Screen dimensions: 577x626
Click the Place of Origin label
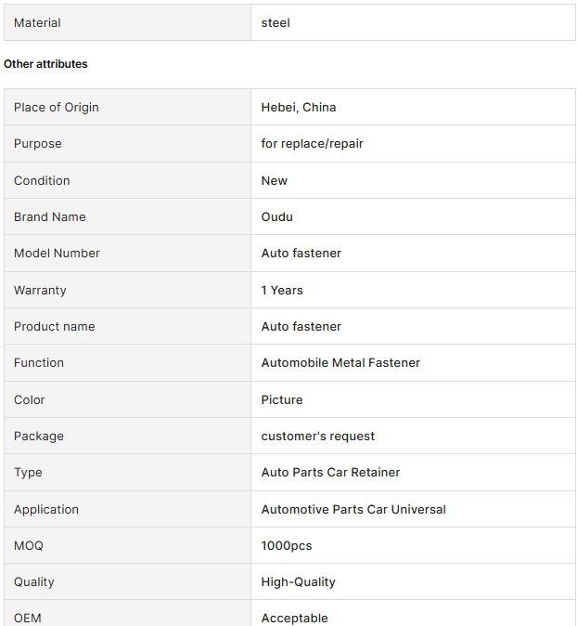[57, 107]
